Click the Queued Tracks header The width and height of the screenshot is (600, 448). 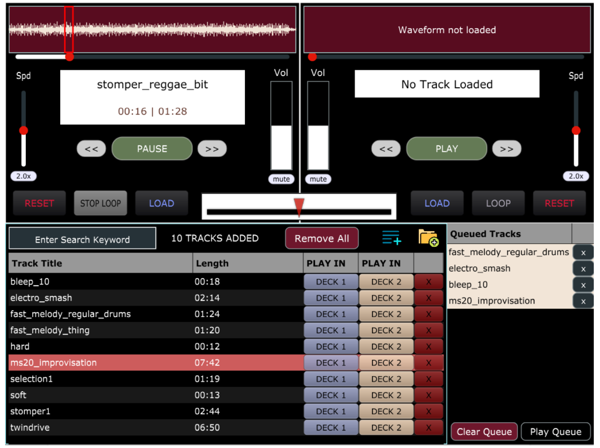[509, 234]
